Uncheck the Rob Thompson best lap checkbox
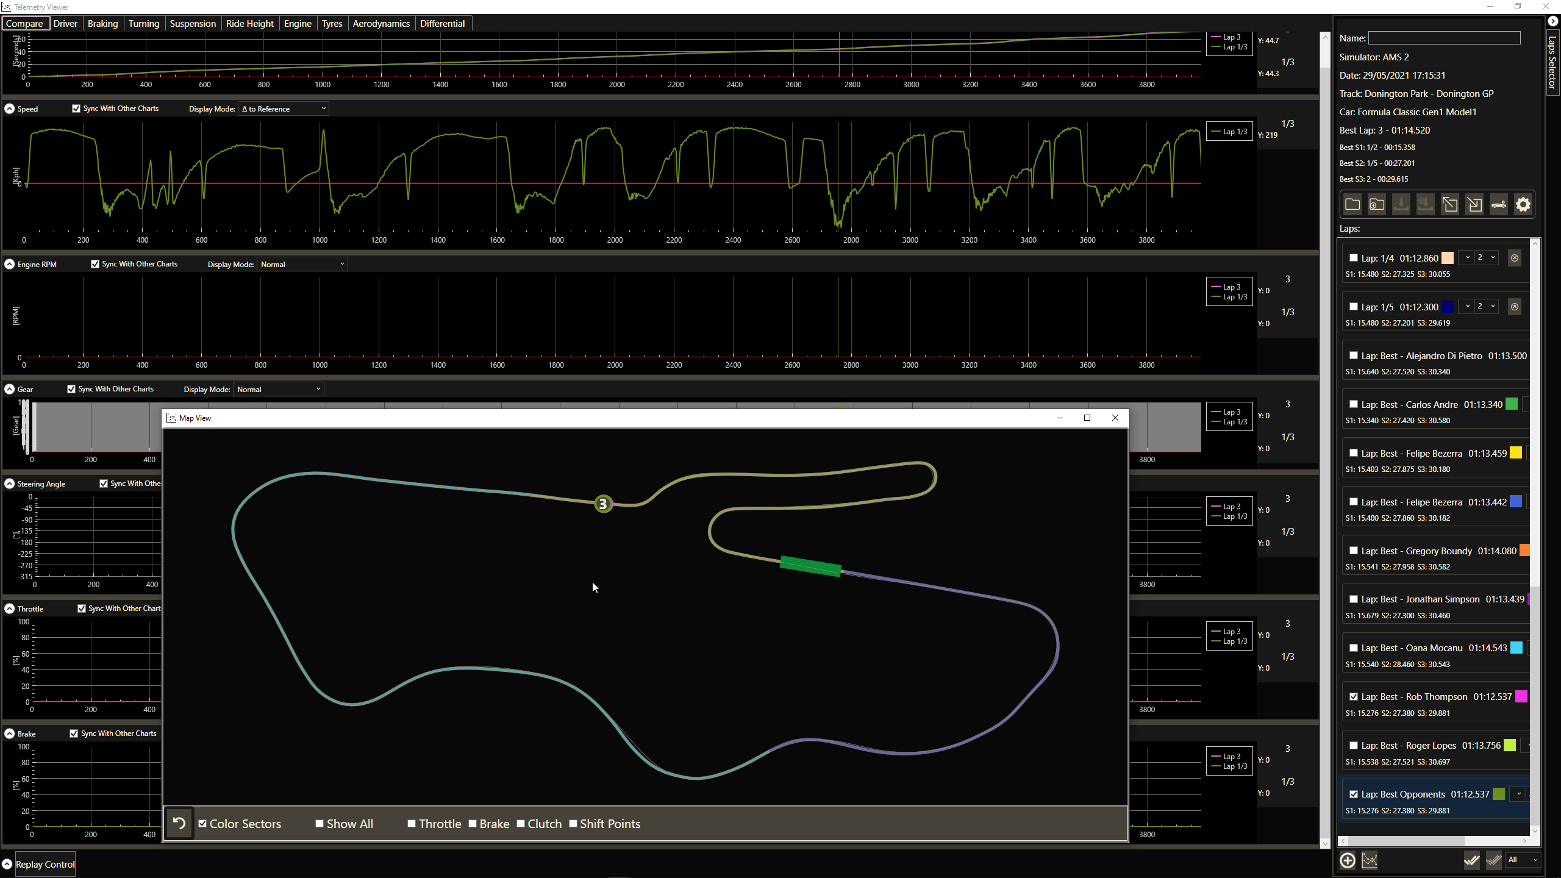The height and width of the screenshot is (878, 1561). click(x=1354, y=696)
